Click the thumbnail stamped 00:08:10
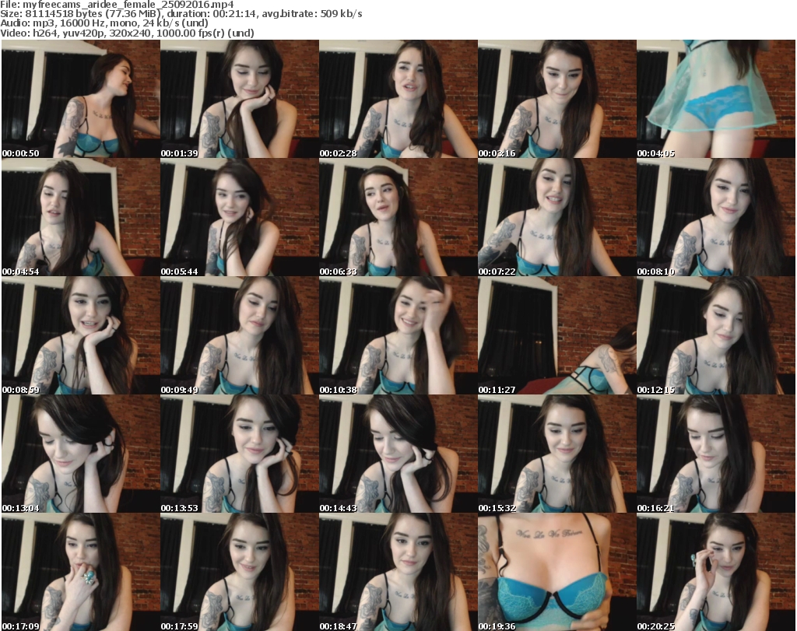Viewport: 797px width, 631px height. 716,217
